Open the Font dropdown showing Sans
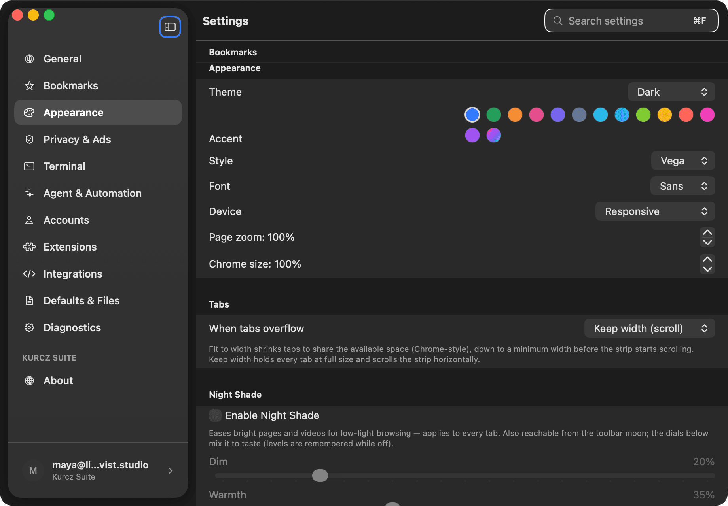 click(682, 186)
